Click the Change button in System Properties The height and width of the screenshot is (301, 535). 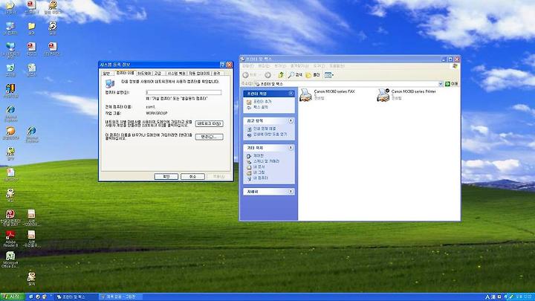tap(210, 137)
